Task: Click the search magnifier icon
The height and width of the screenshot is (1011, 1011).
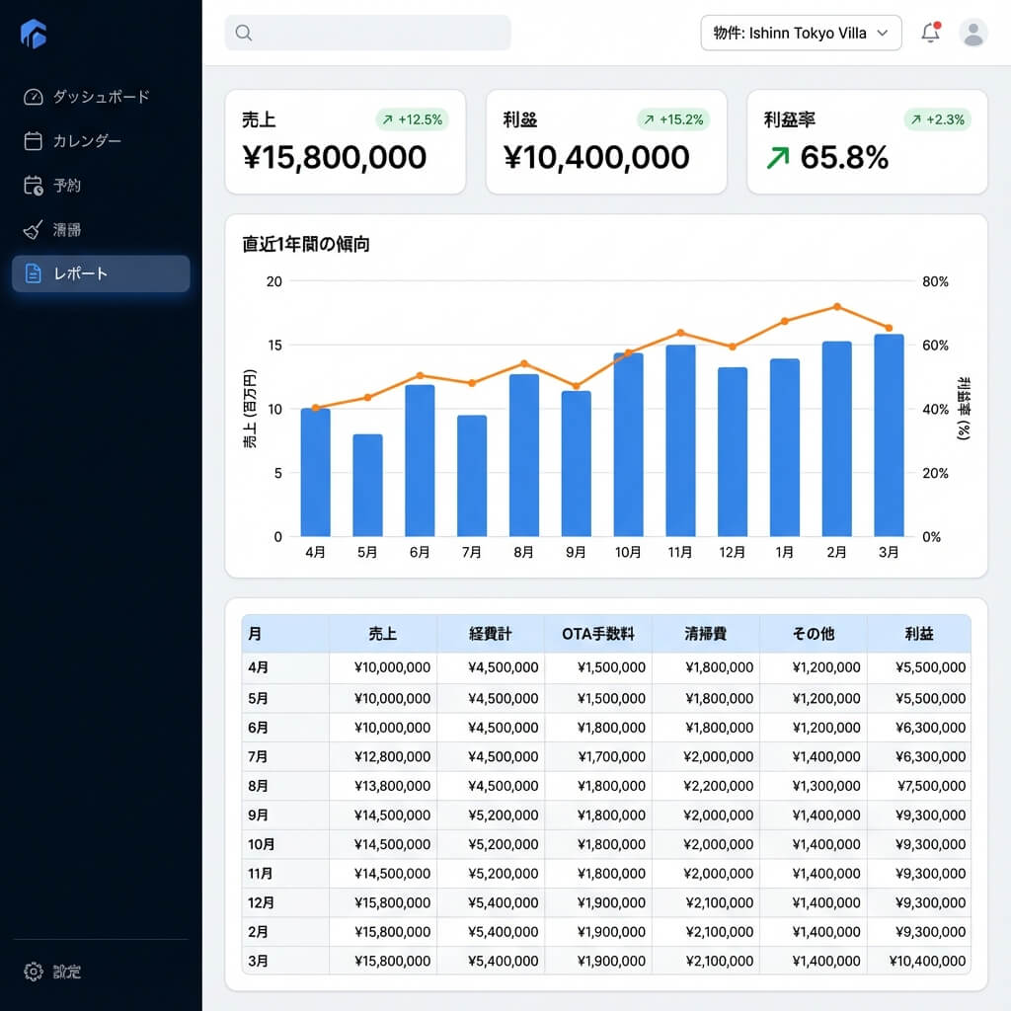Action: (243, 33)
